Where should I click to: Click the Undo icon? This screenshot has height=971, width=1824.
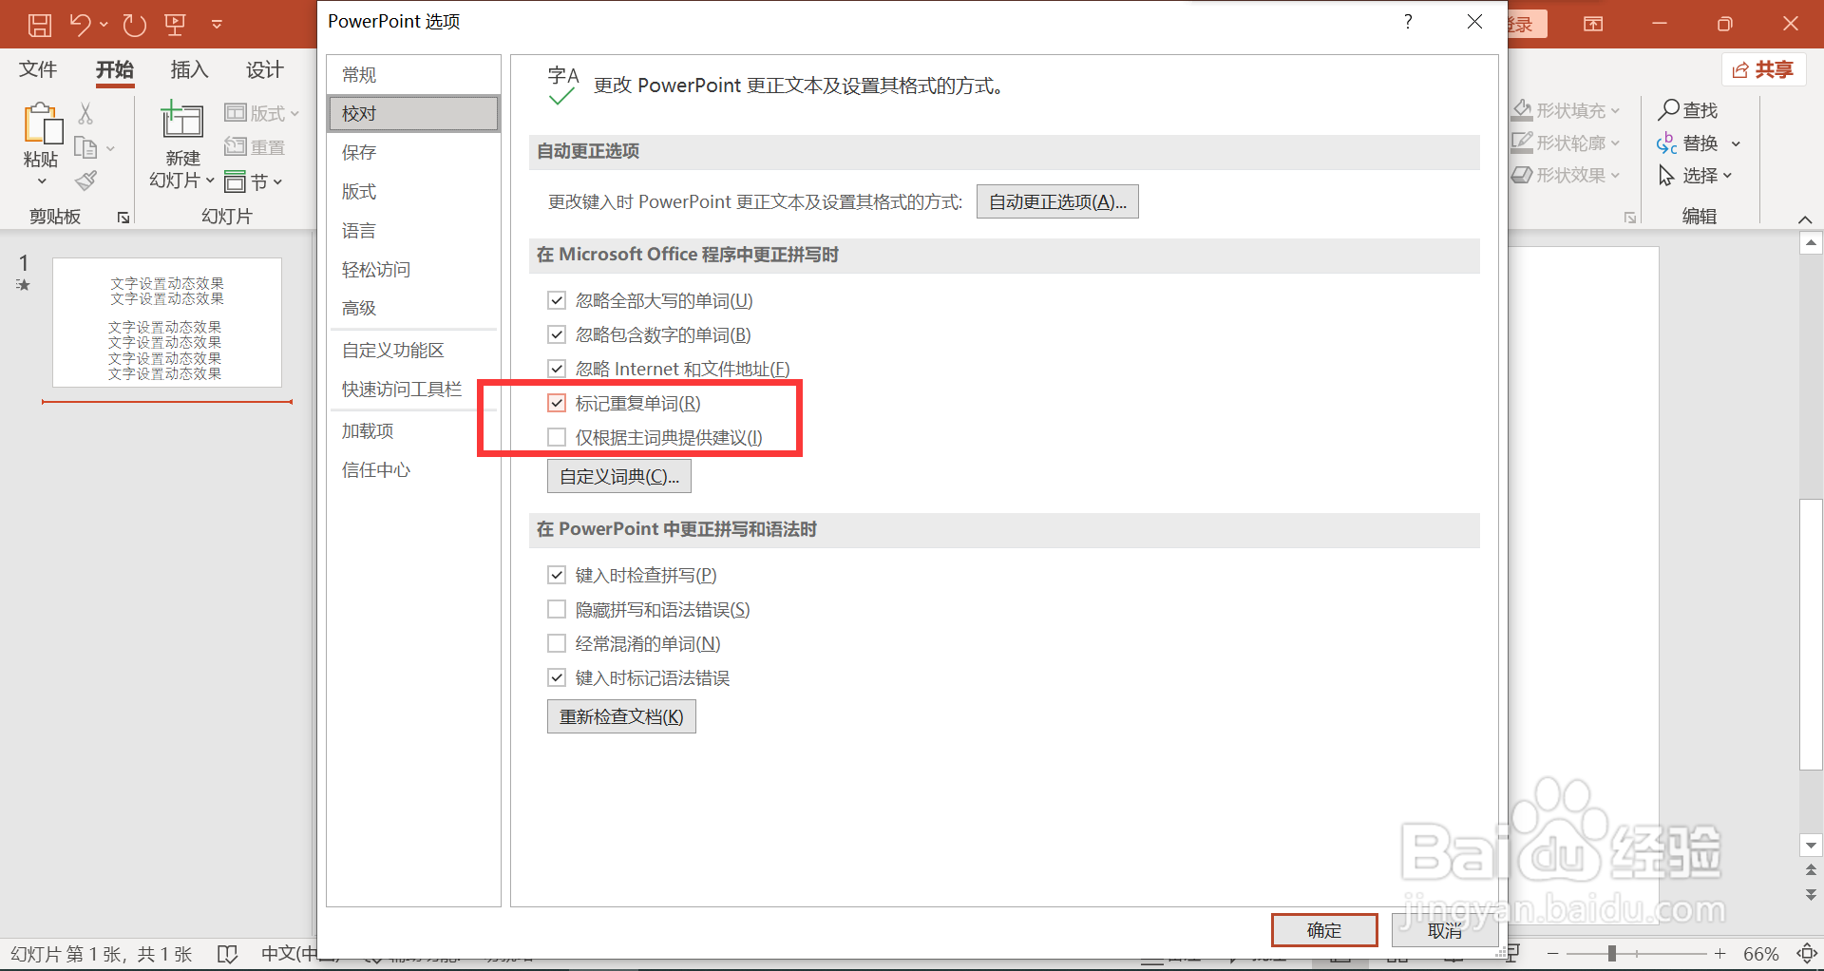[x=81, y=25]
